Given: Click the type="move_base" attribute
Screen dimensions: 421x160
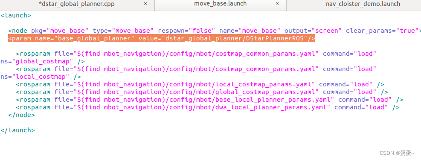Looking at the screenshot, I should pyautogui.click(x=123, y=31).
